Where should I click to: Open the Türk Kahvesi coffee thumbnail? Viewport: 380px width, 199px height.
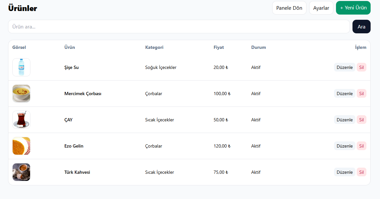pos(21,172)
